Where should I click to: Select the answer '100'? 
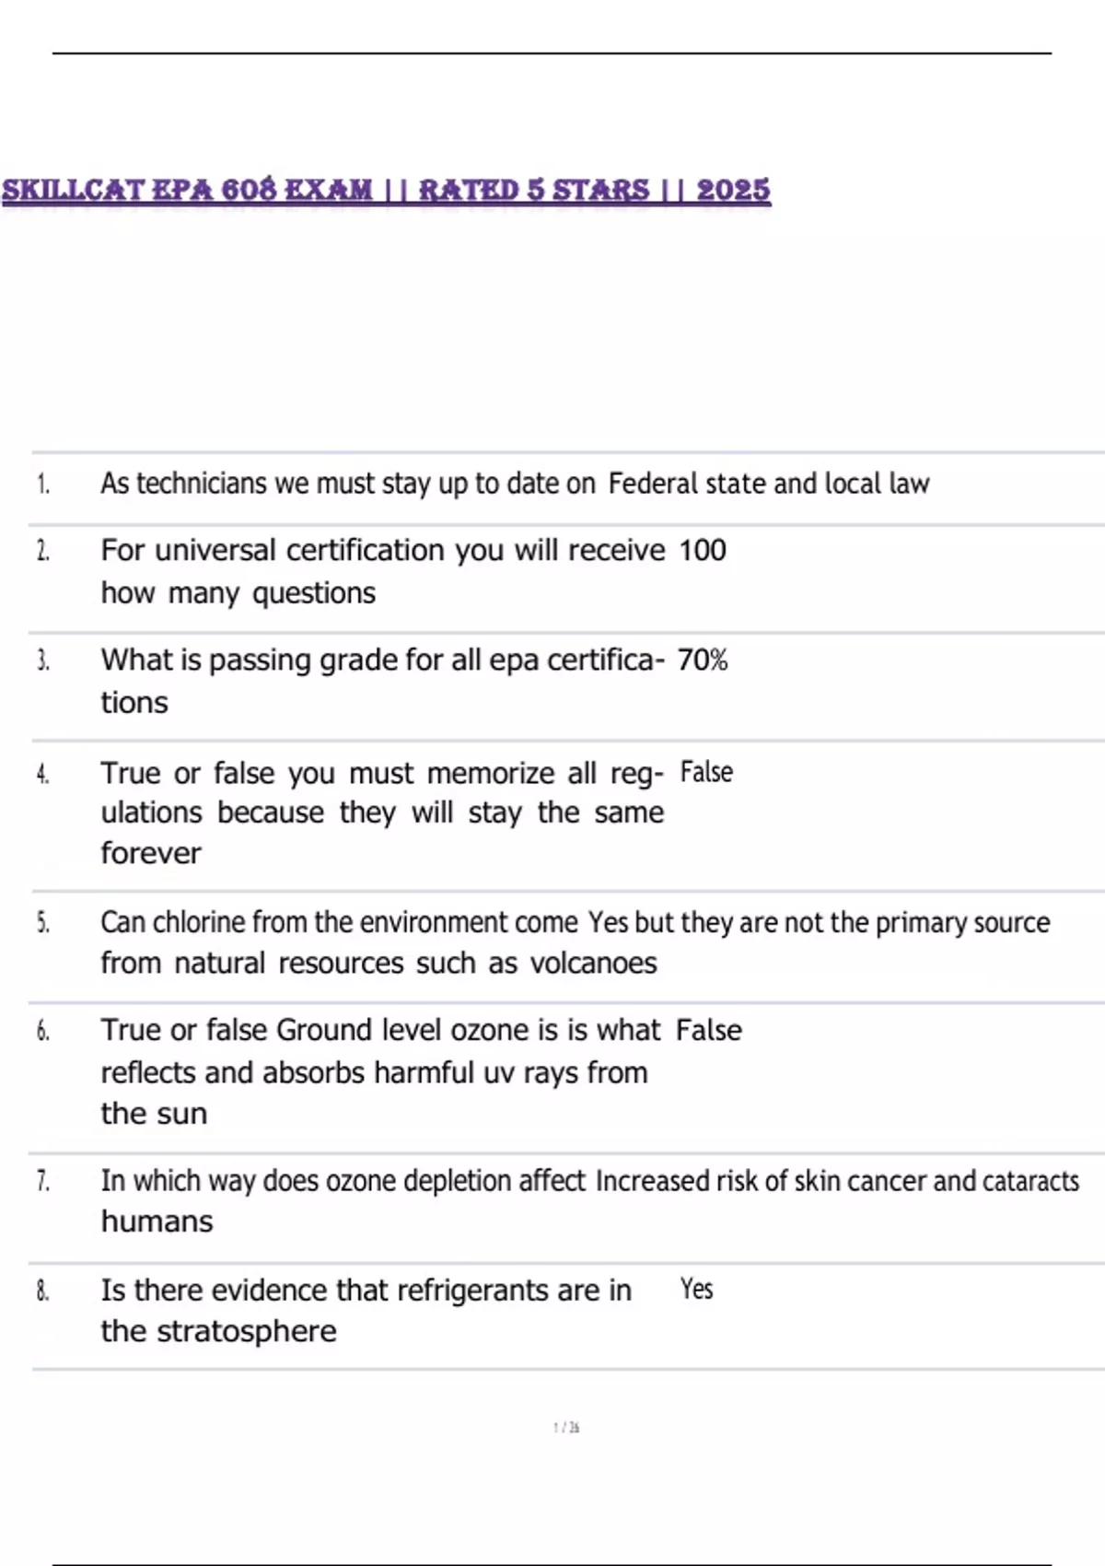tap(703, 551)
